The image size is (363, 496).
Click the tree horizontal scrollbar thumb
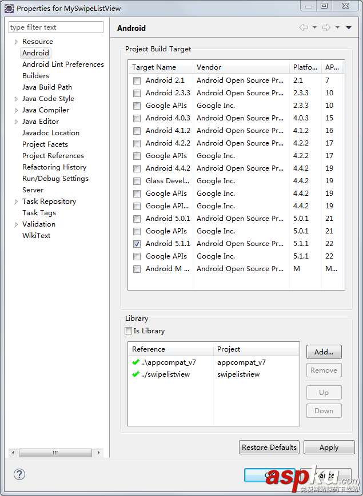pyautogui.click(x=55, y=453)
